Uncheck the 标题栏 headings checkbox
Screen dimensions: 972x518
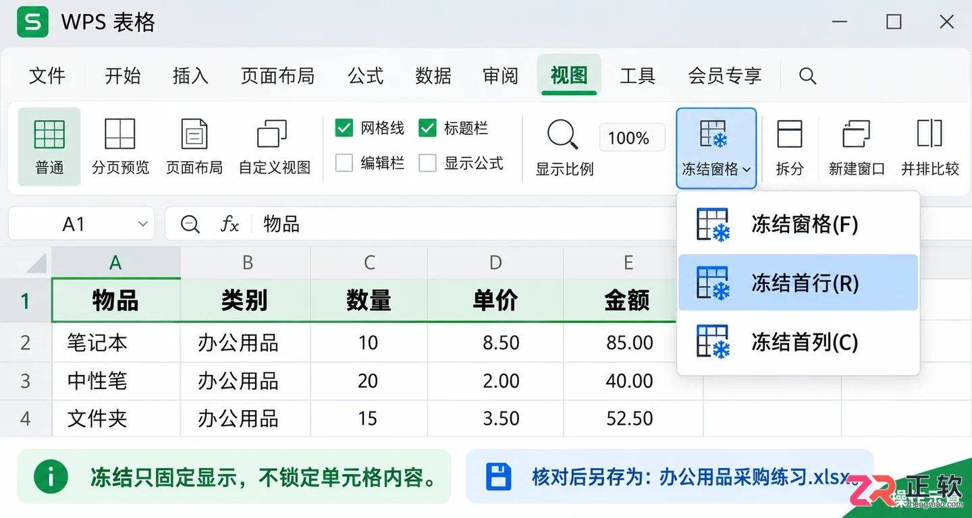click(427, 128)
